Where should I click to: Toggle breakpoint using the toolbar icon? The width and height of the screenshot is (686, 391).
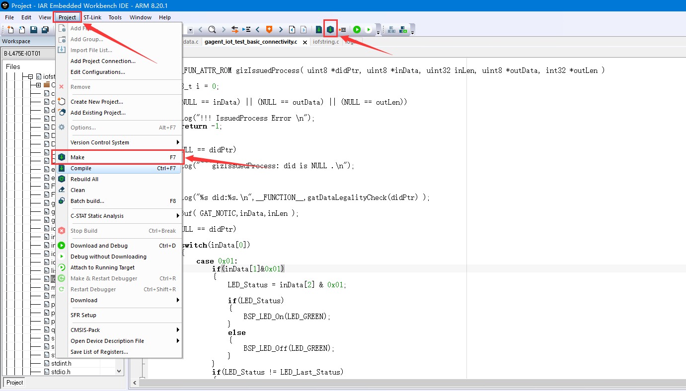click(343, 30)
